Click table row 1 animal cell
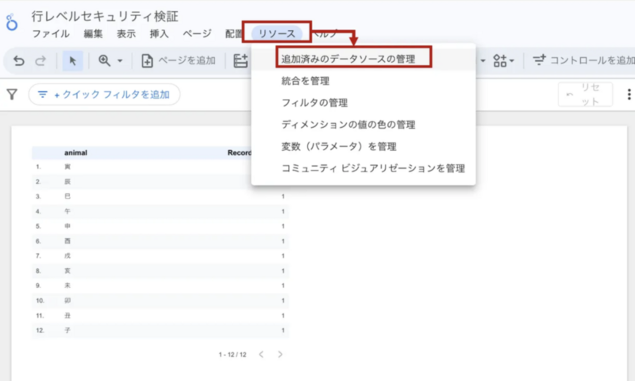Viewport: 635px width, 381px height. click(x=67, y=167)
